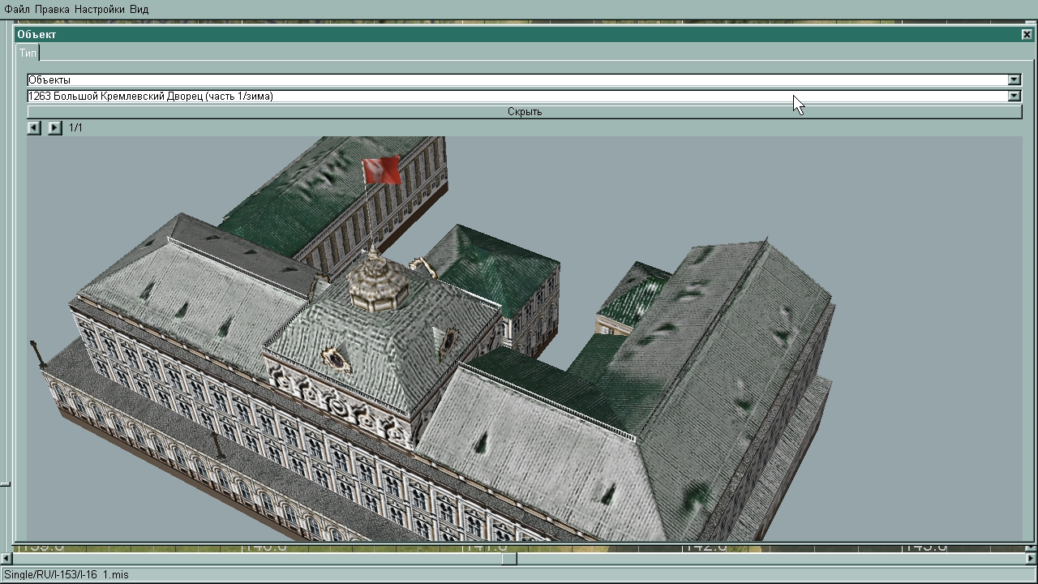Open the Настройки menu
The height and width of the screenshot is (584, 1038).
[x=99, y=9]
